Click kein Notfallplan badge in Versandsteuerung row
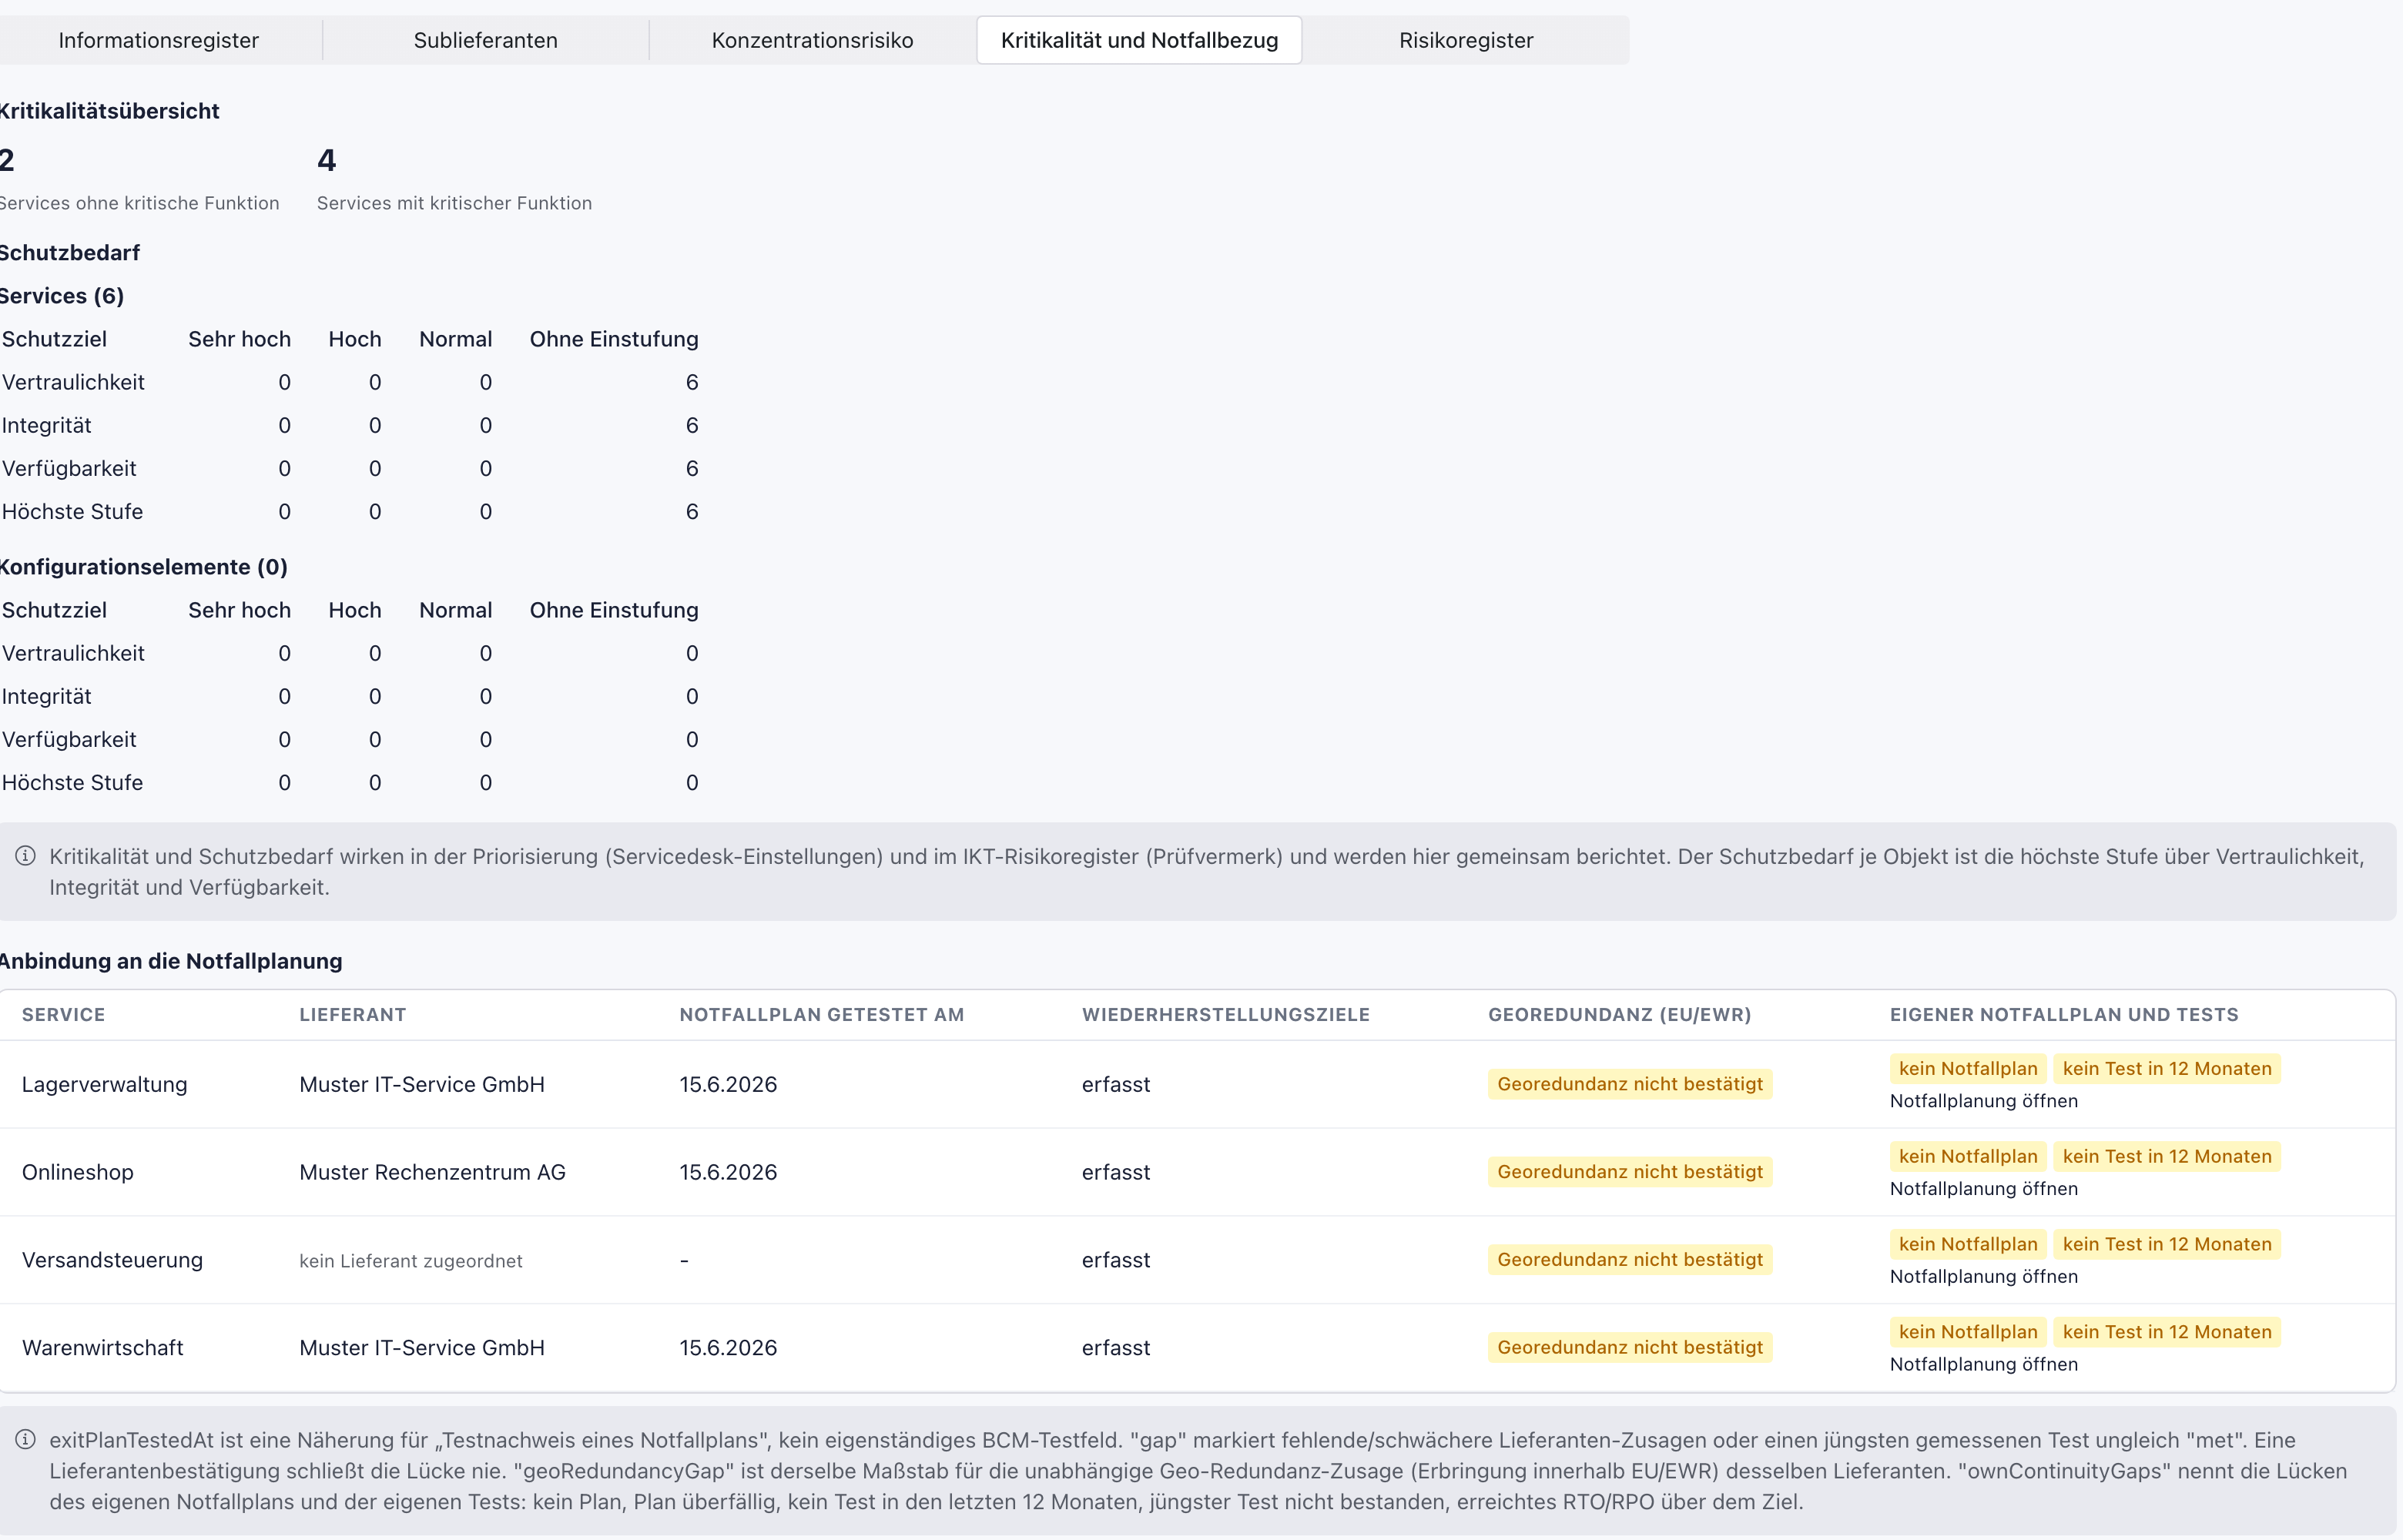Screen dimensions: 2403x1540 (1968, 1244)
